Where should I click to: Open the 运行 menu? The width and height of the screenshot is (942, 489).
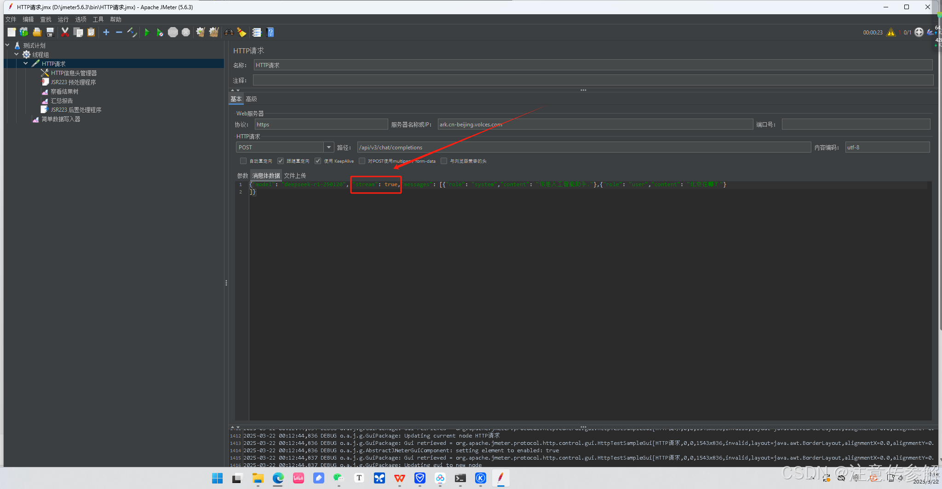click(x=63, y=19)
